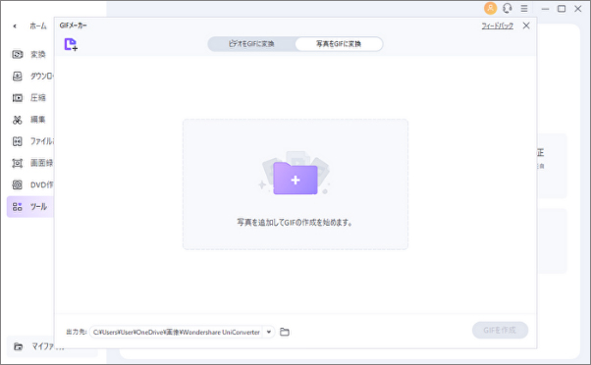Open the 圧縮 sidebar item
591x365 pixels.
click(x=37, y=98)
